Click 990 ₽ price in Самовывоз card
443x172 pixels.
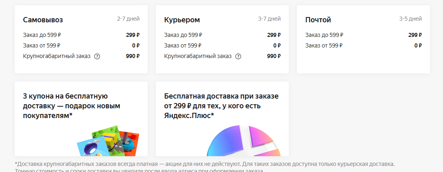click(133, 56)
